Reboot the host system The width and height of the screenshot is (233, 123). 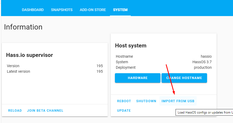[124, 101]
